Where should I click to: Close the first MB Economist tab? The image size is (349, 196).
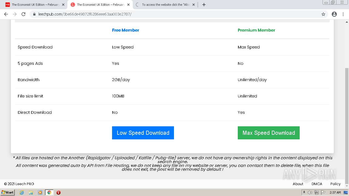(63, 5)
